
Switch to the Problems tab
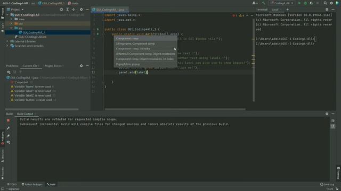12,66
